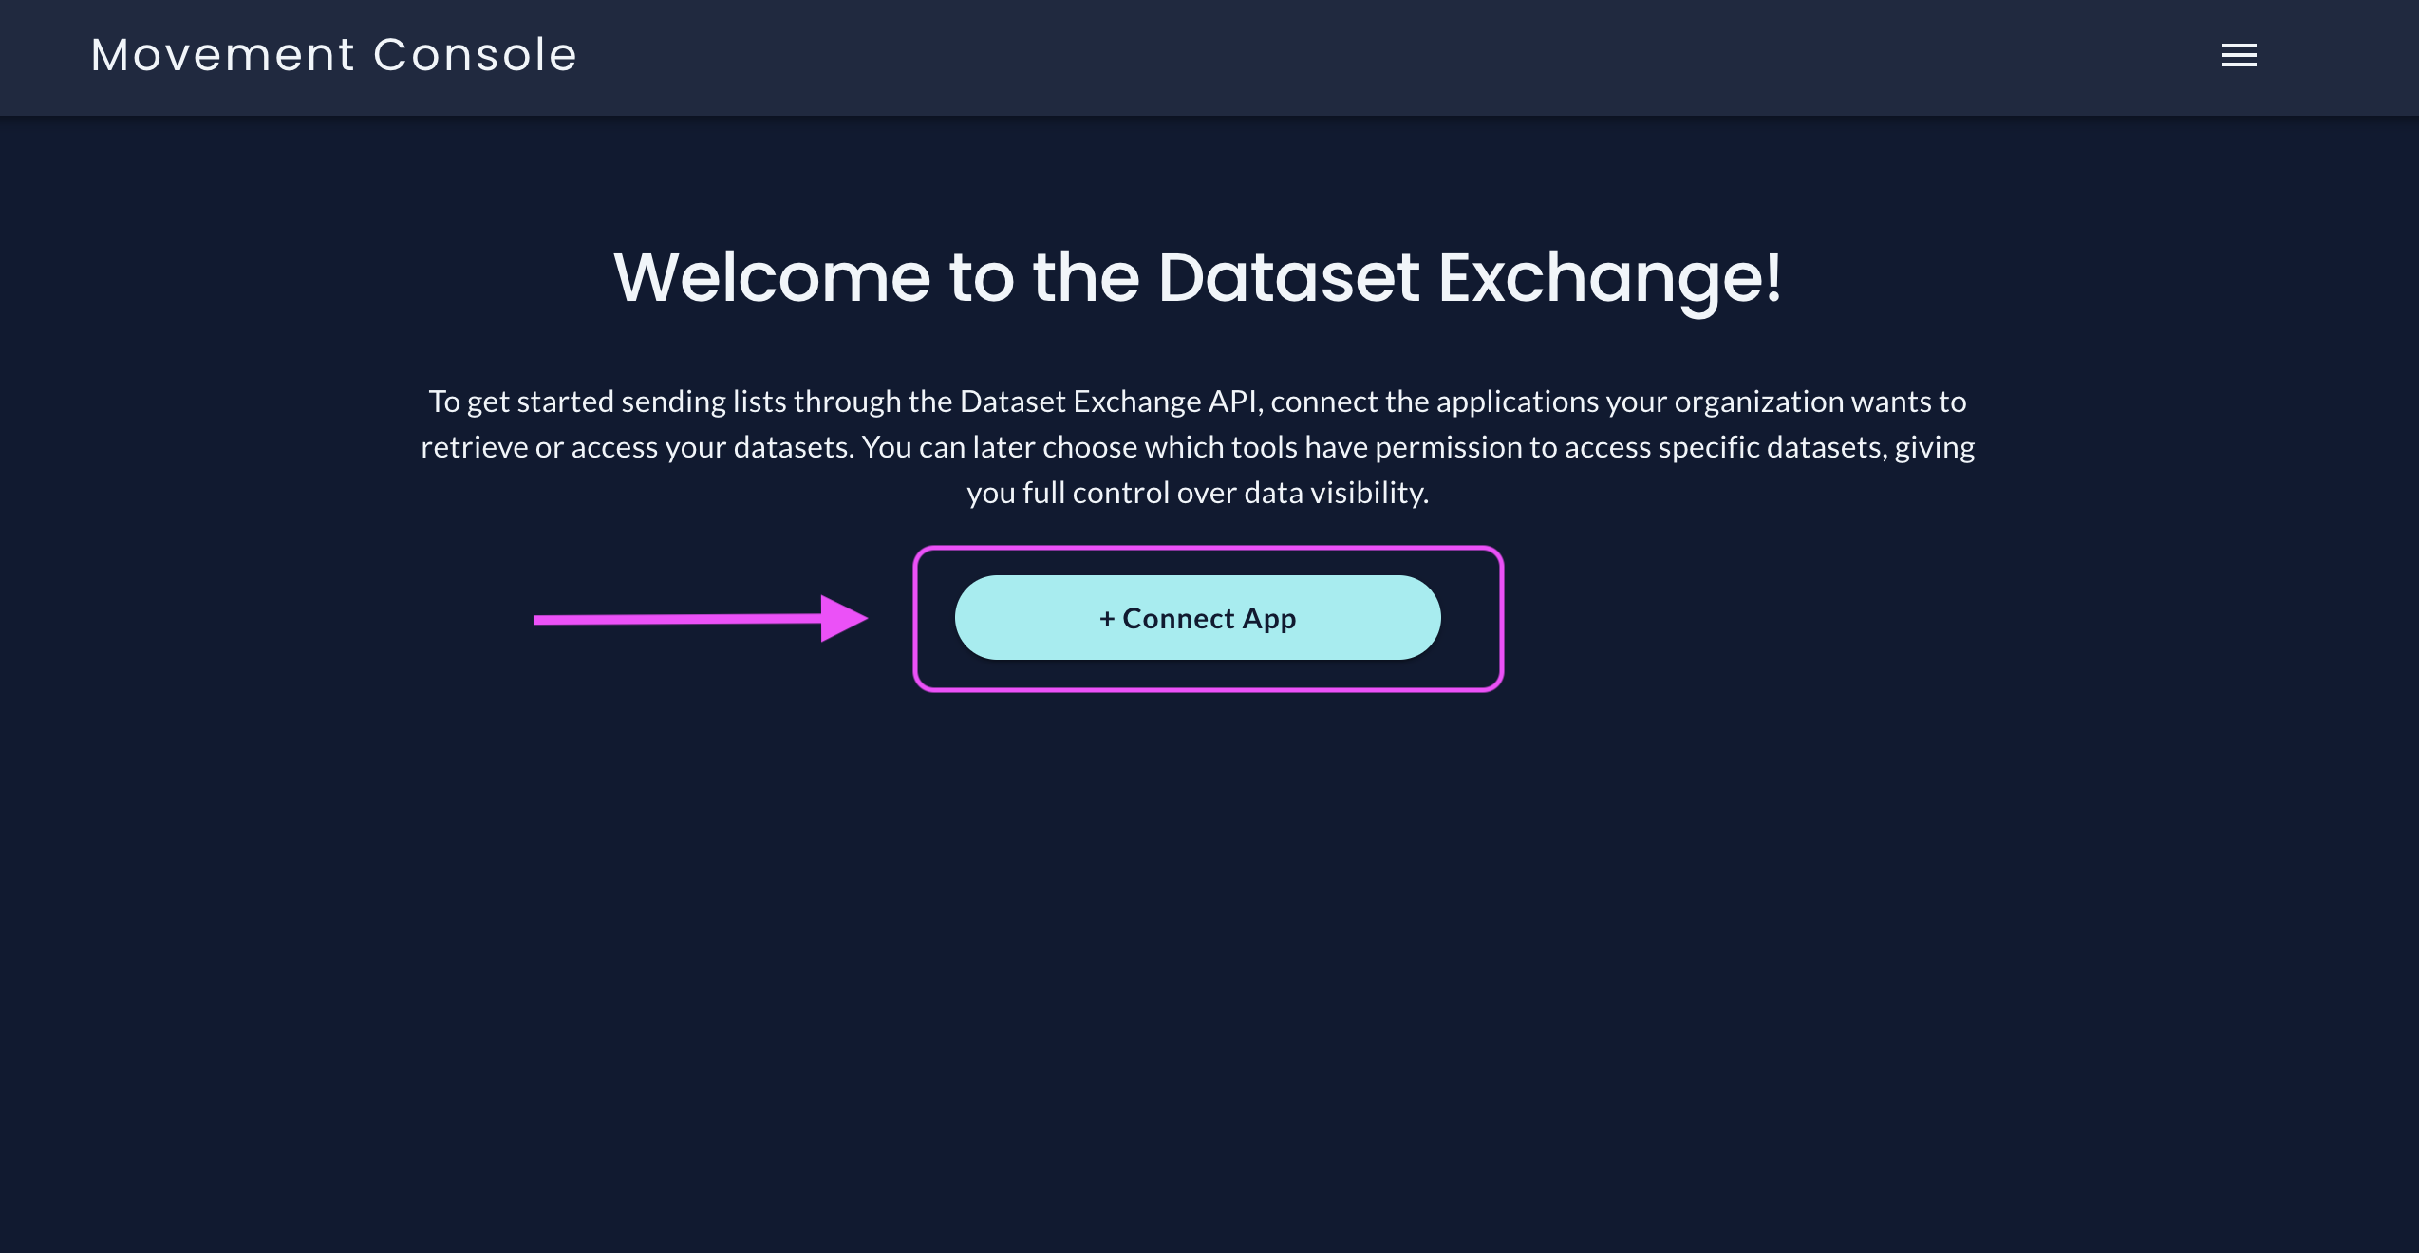The image size is (2419, 1253).
Task: Click the pink arrow's line shaft
Action: click(678, 620)
